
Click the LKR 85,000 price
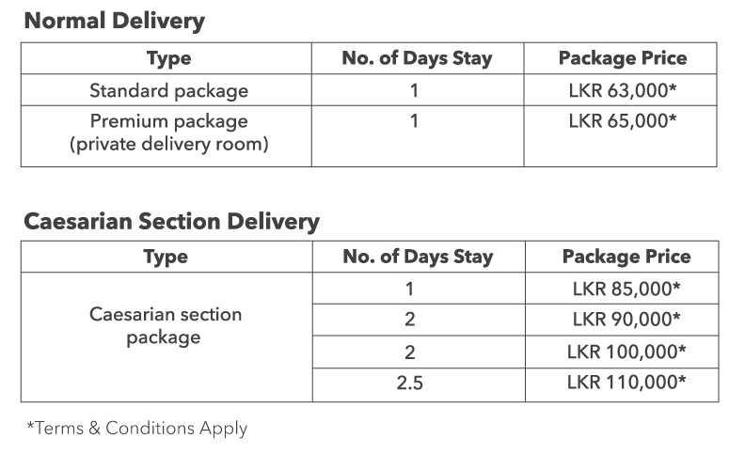coord(626,289)
